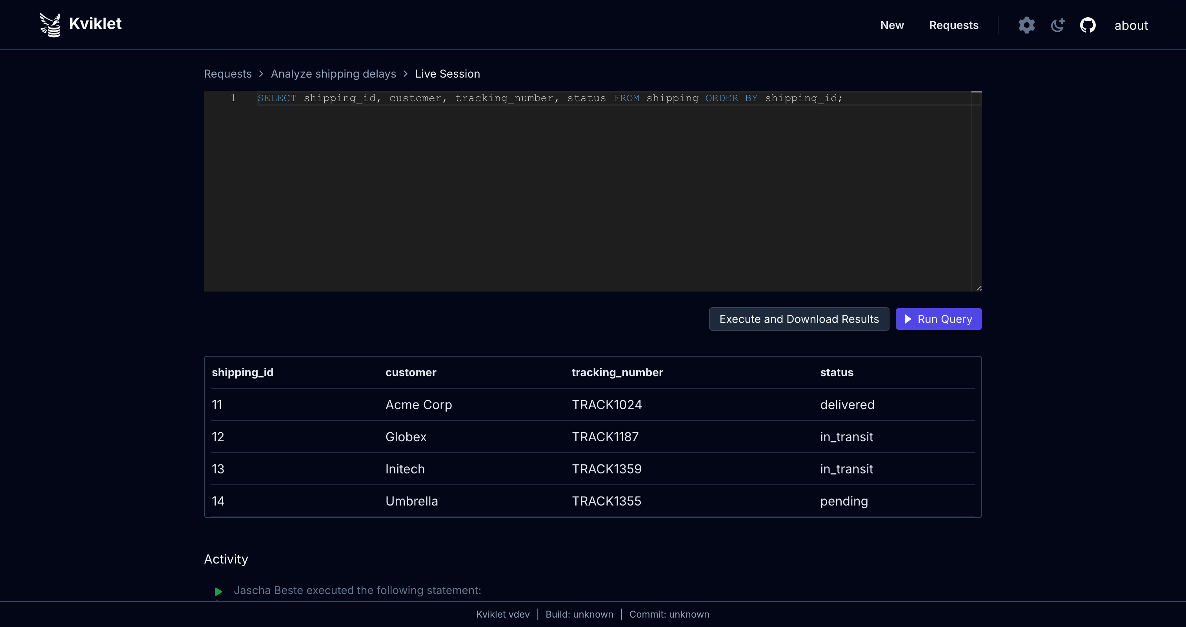This screenshot has width=1186, height=627.
Task: Click Jascha Beste executed statement entry
Action: coord(357,590)
